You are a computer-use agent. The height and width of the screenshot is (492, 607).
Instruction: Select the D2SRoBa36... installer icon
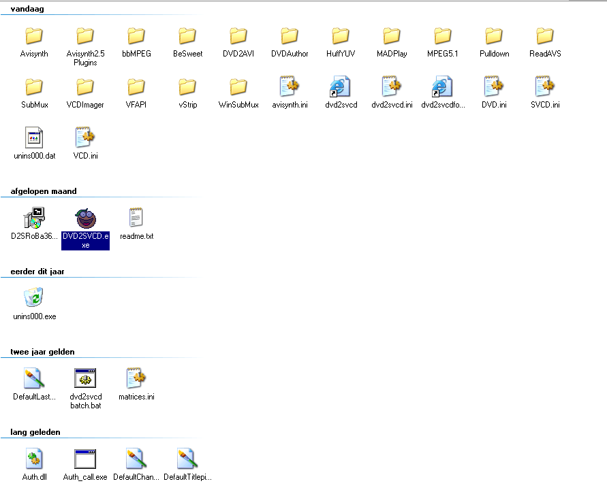click(34, 218)
